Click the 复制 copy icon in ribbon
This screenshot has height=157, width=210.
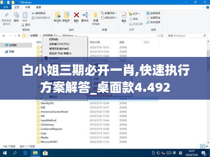coord(16,15)
